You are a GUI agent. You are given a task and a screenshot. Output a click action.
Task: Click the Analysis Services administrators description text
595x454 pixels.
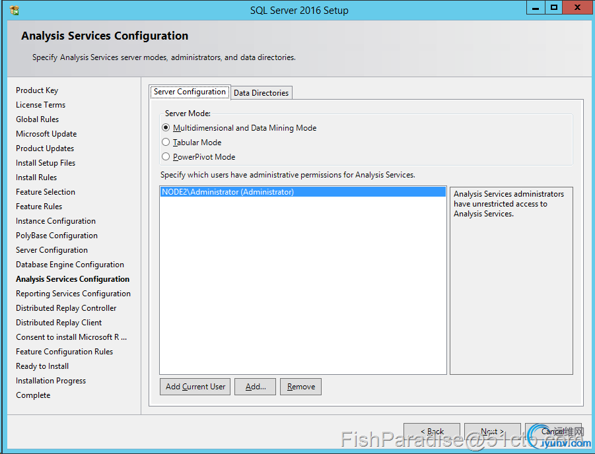tap(508, 204)
